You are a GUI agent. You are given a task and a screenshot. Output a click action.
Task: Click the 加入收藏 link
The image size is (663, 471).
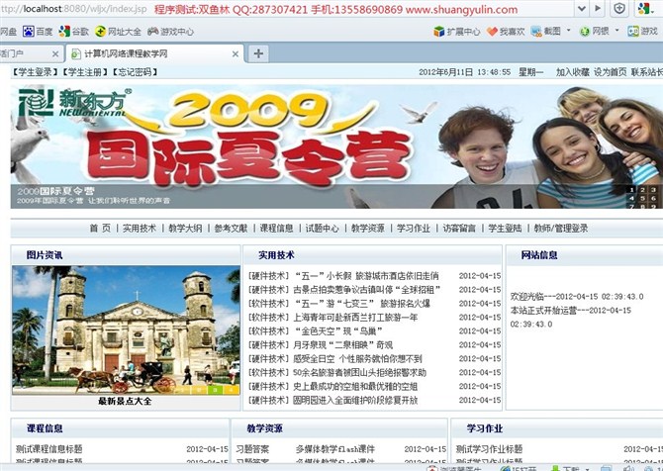point(573,72)
